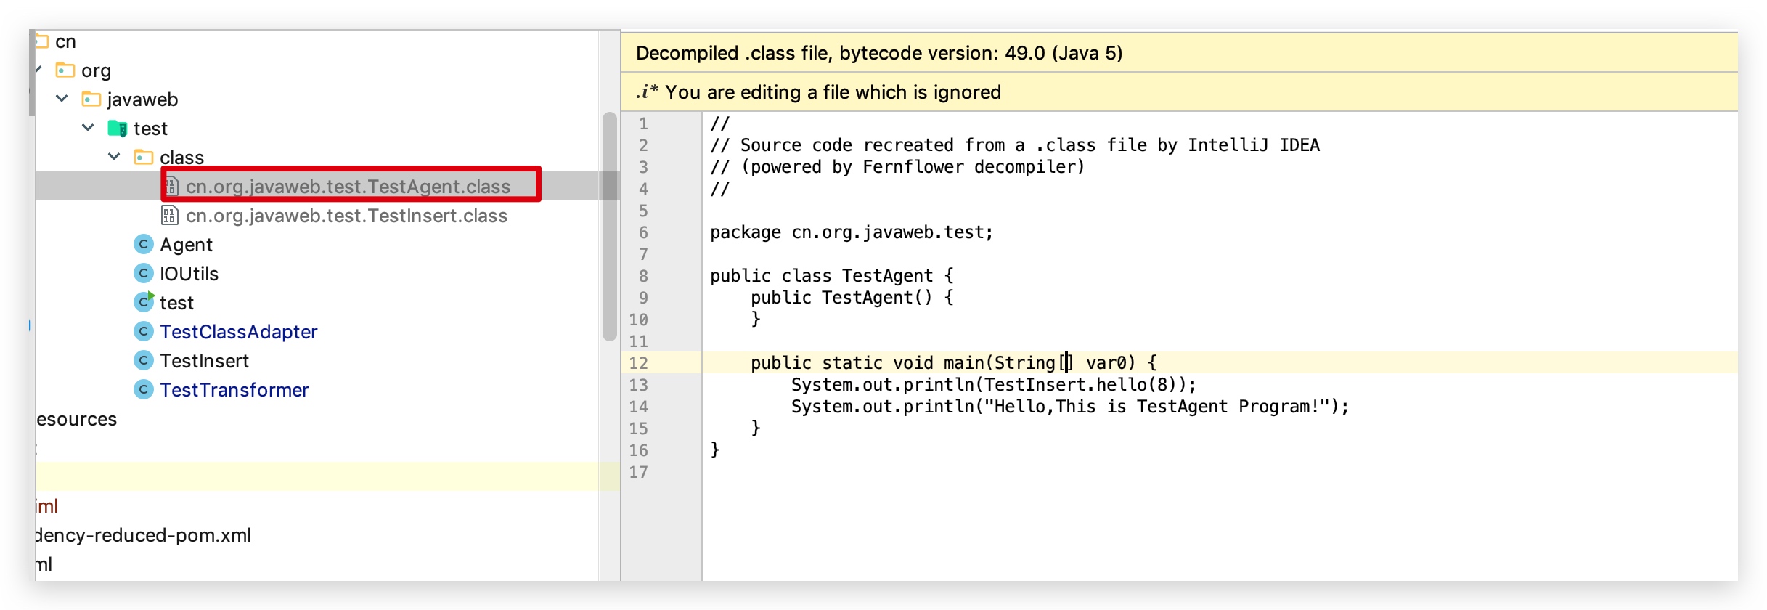This screenshot has width=1767, height=610.
Task: Place cursor on package declaration line
Action: pyautogui.click(x=852, y=232)
